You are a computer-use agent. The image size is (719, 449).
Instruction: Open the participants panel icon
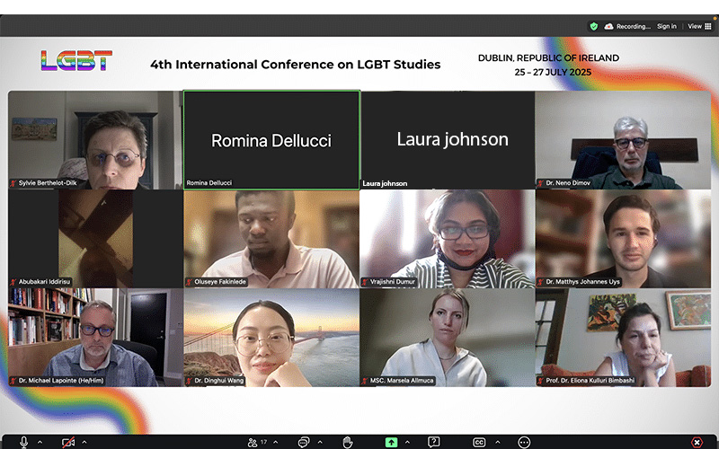point(253,442)
